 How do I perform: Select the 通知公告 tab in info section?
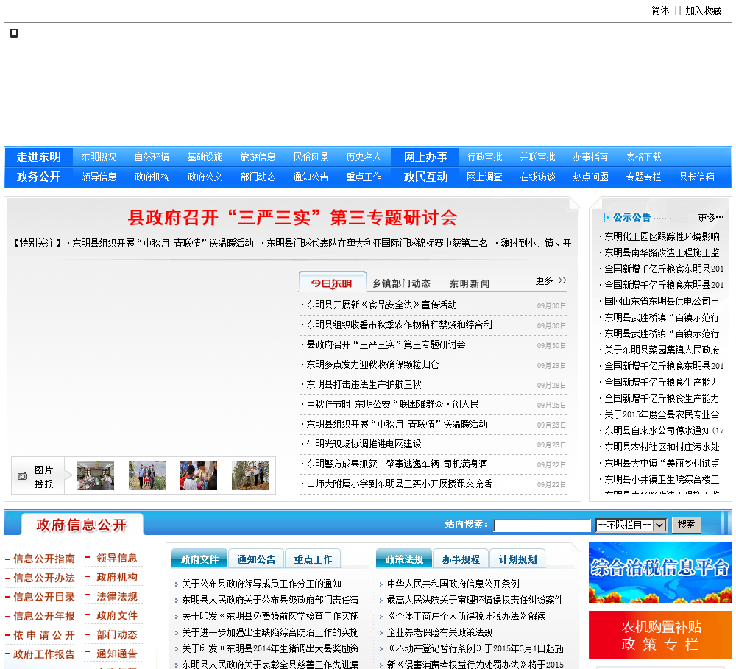256,559
